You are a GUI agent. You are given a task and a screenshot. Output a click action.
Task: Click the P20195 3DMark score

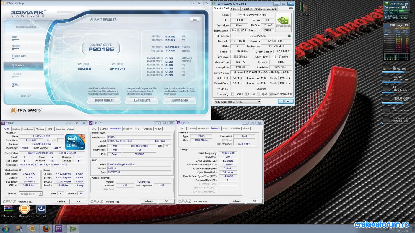(x=101, y=50)
